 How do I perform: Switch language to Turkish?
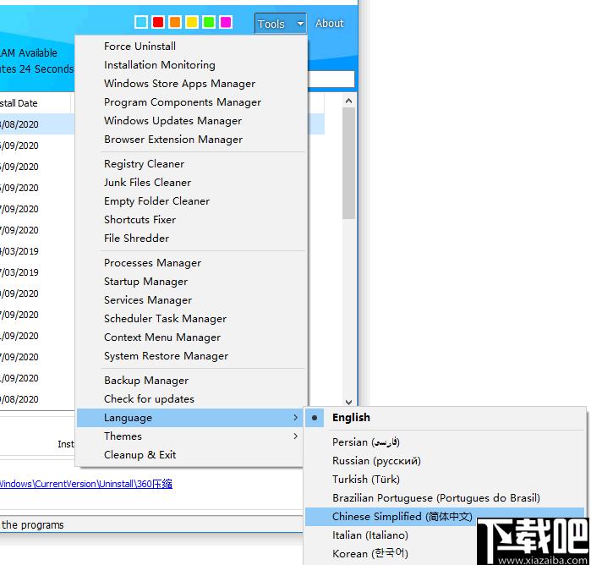[x=445, y=480]
